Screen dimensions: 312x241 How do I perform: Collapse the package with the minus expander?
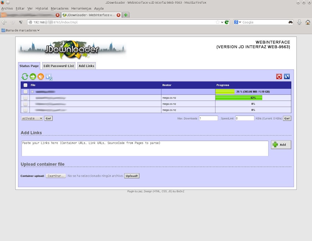click(x=32, y=92)
